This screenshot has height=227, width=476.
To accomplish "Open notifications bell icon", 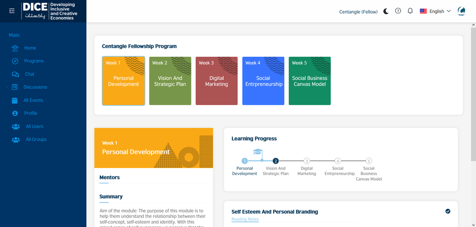I will [410, 11].
